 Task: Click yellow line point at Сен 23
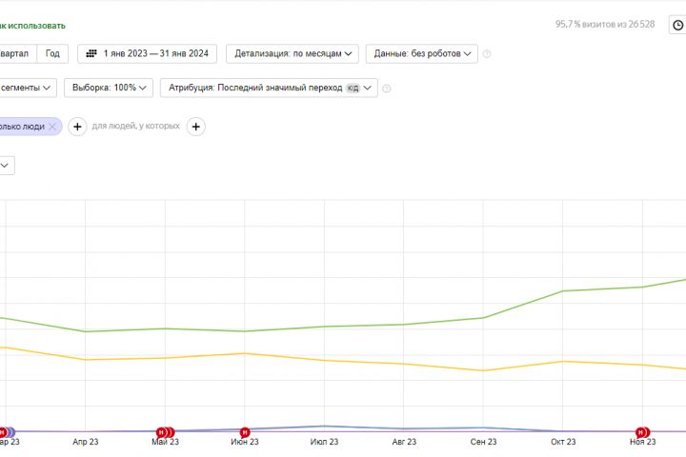(x=483, y=370)
